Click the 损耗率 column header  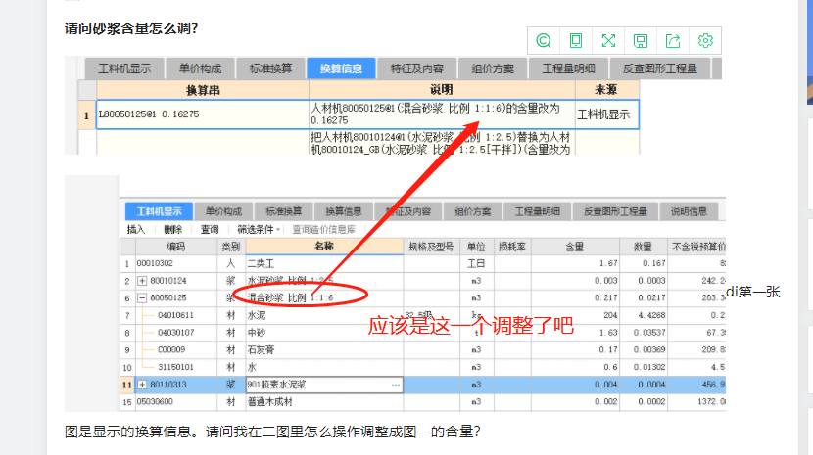coord(512,247)
